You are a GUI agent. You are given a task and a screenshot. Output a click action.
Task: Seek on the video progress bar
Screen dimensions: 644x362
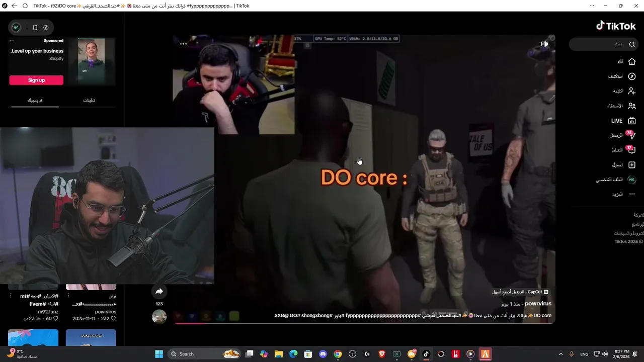365,323
